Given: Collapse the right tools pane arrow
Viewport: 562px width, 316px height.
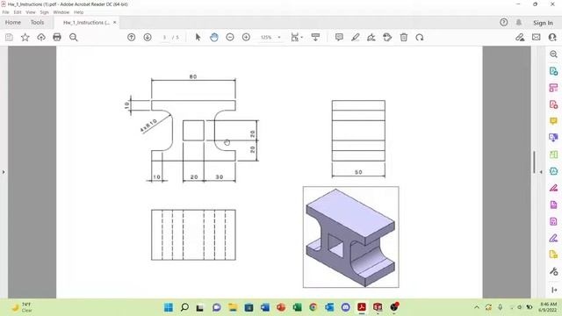Looking at the screenshot, I should [x=541, y=172].
